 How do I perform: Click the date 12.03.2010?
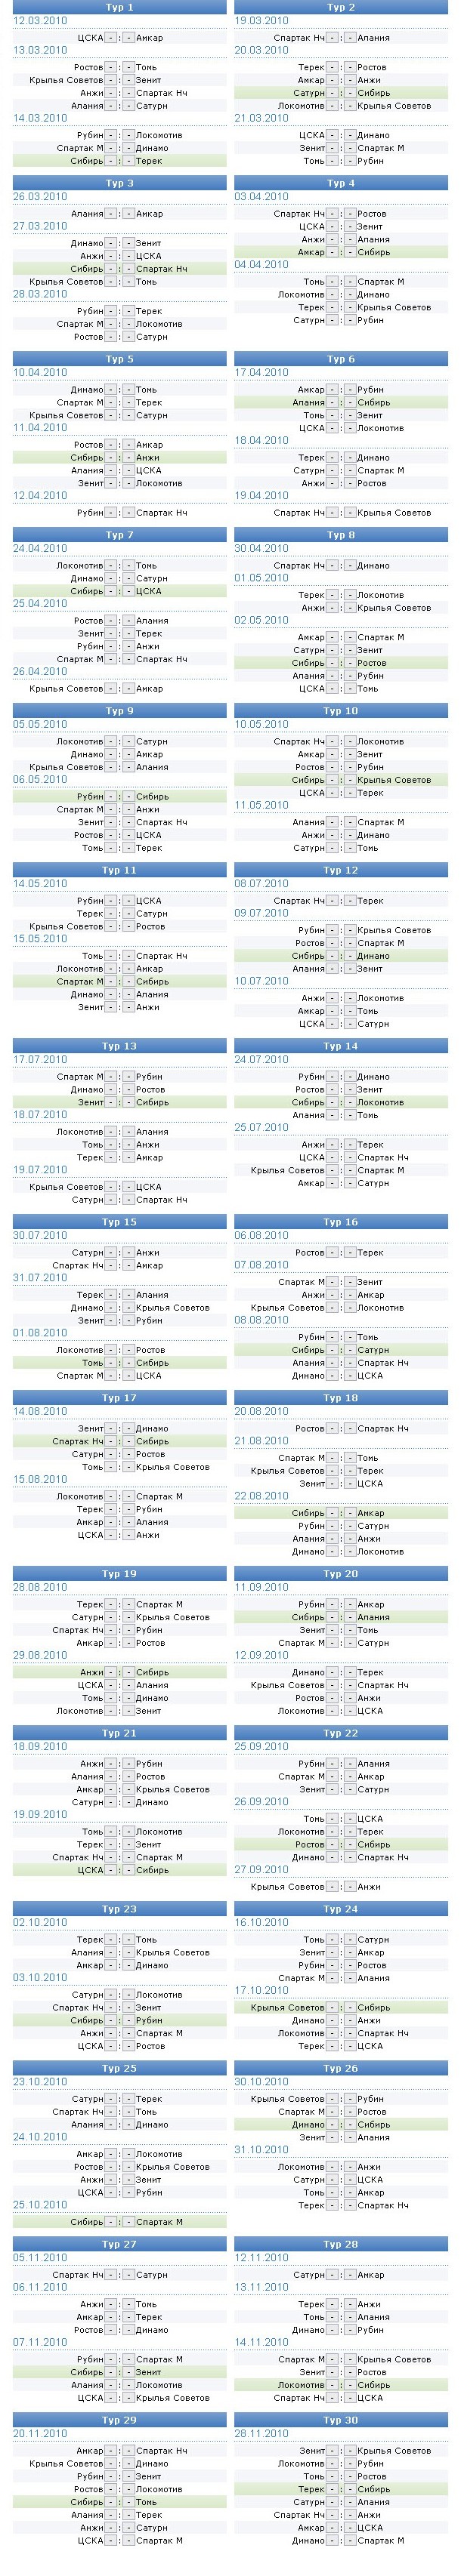pyautogui.click(x=40, y=21)
